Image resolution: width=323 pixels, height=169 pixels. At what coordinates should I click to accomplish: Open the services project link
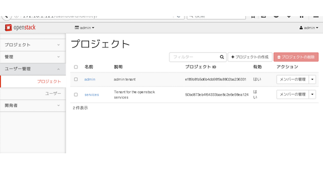click(x=92, y=95)
